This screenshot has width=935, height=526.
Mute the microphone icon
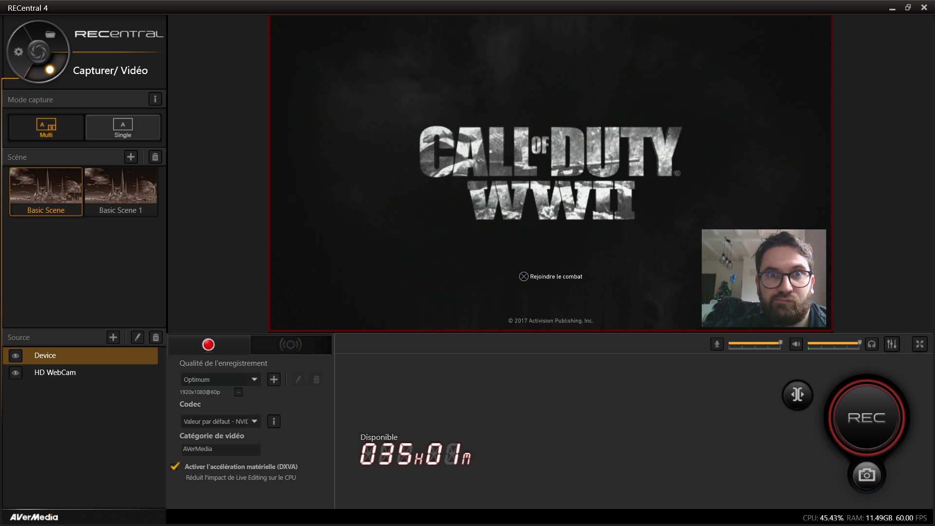tap(717, 344)
